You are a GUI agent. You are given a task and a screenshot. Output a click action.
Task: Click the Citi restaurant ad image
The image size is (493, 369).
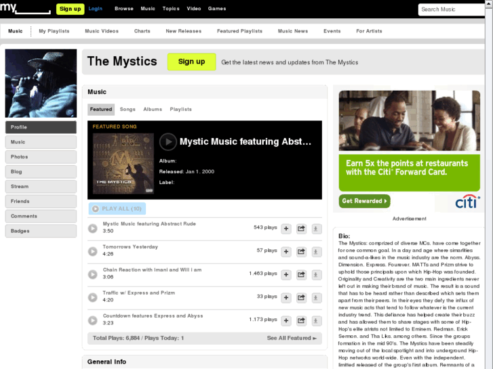(x=410, y=121)
